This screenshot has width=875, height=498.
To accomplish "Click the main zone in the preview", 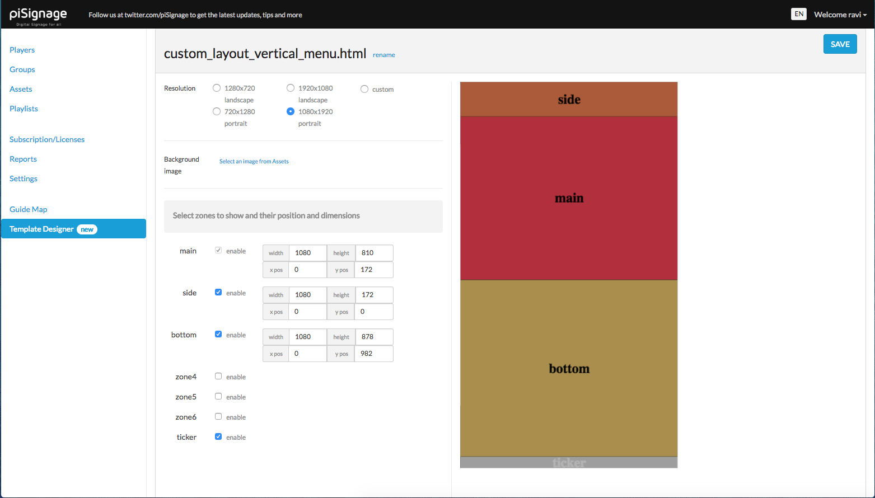I will (569, 198).
